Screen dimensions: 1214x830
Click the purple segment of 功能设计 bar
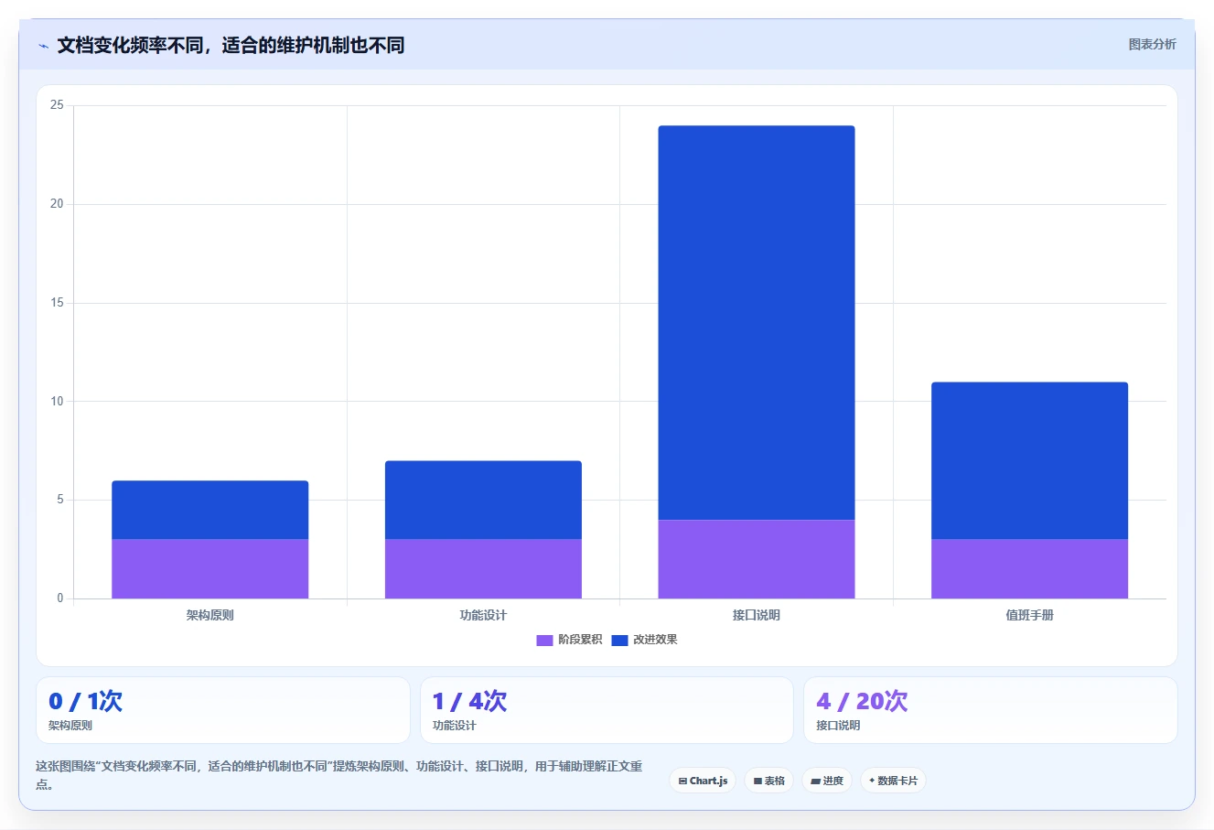coord(483,568)
